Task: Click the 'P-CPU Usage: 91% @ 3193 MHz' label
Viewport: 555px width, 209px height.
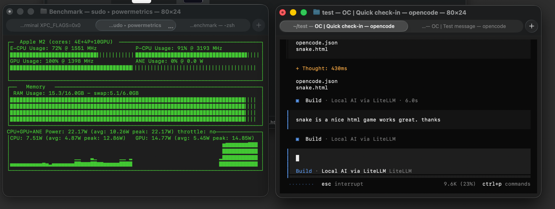Action: [x=179, y=48]
